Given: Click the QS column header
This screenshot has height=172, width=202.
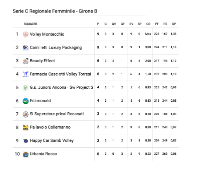Looking at the screenshot, I should 148,24.
